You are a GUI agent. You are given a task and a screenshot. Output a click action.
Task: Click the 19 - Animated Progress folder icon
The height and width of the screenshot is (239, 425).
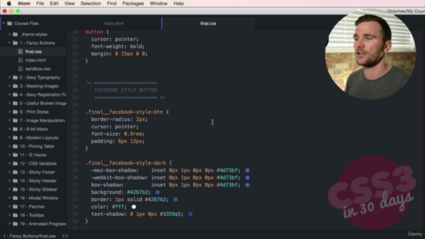(x=15, y=224)
